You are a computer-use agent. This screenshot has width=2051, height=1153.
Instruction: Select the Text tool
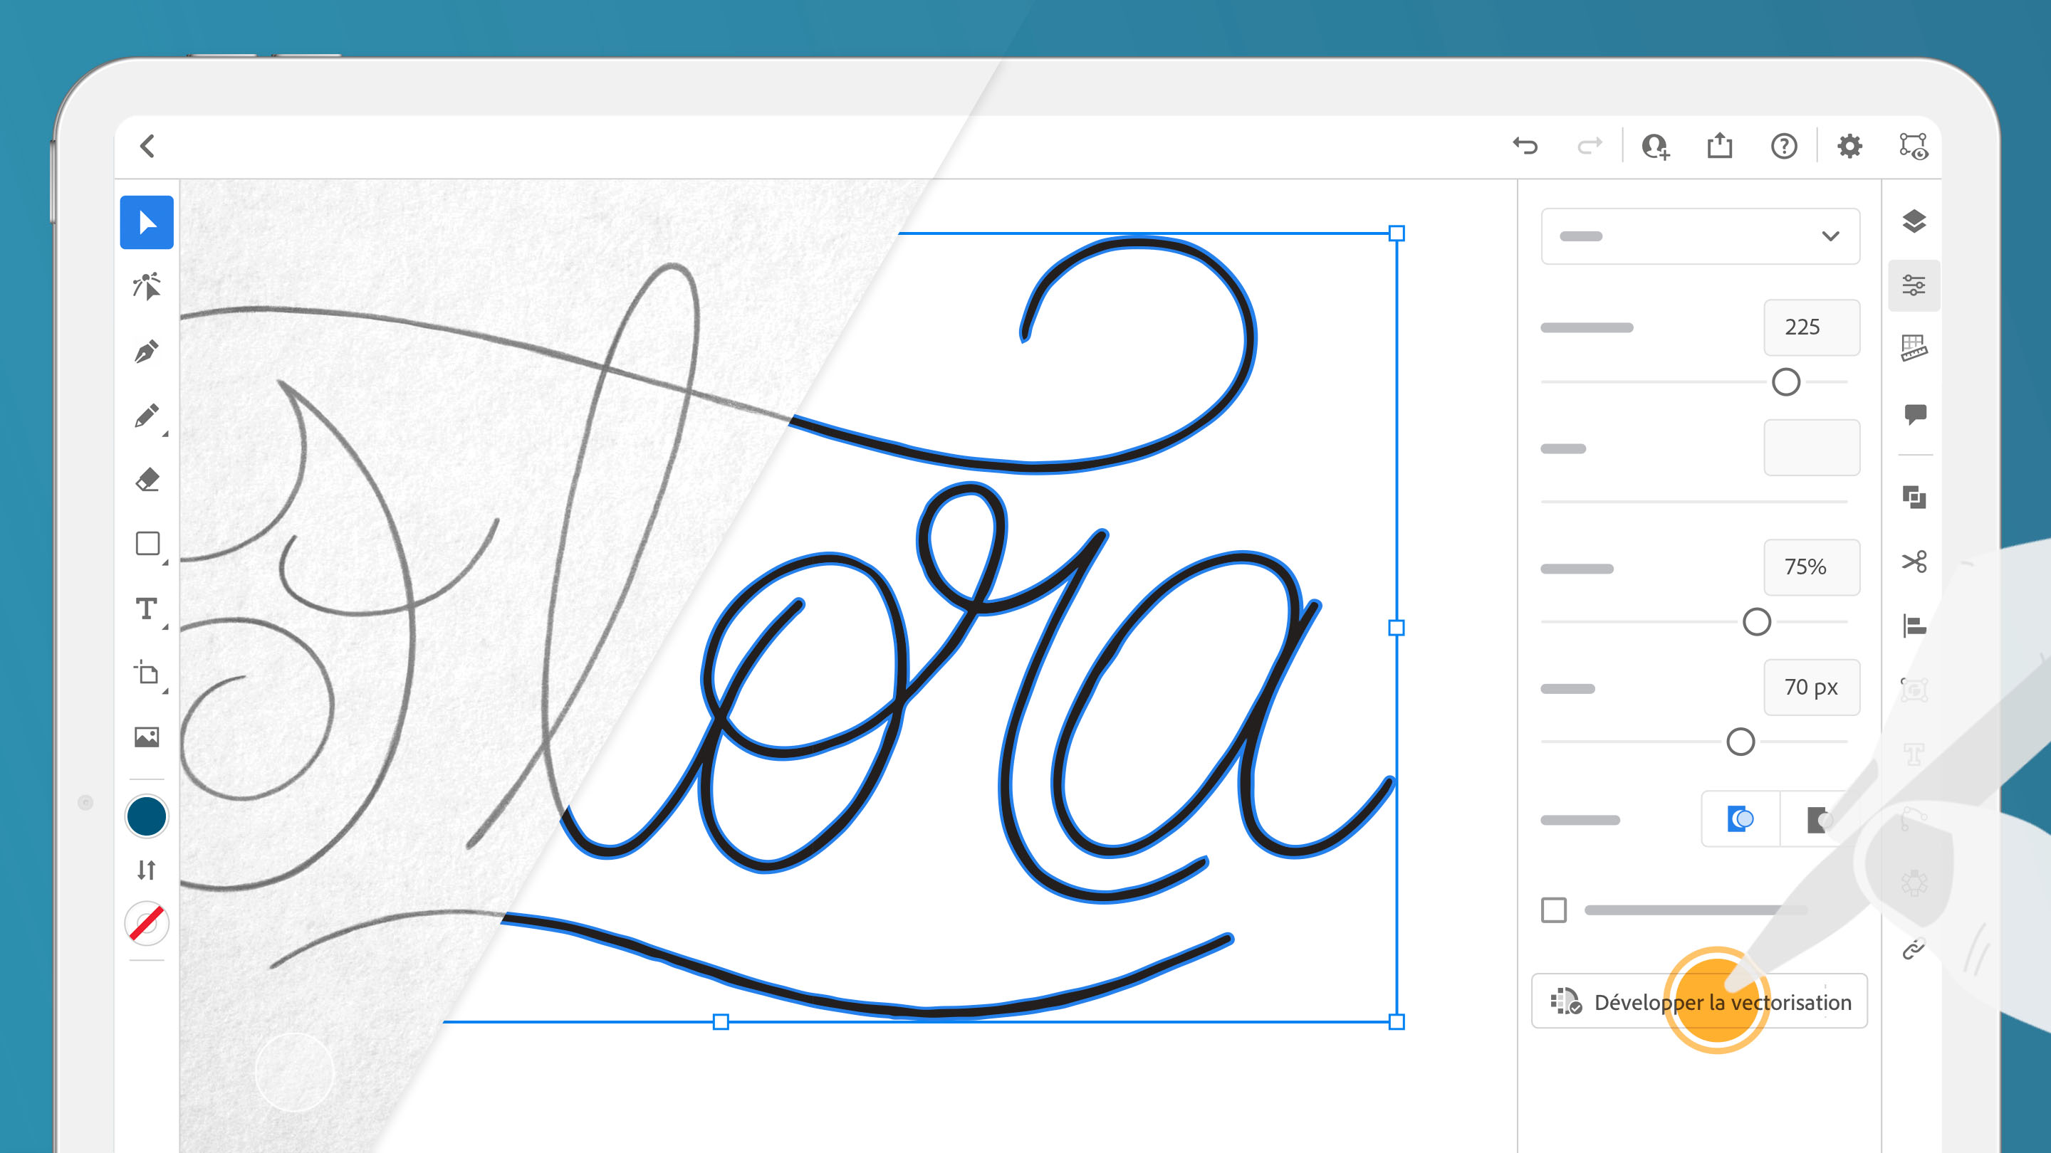click(147, 609)
